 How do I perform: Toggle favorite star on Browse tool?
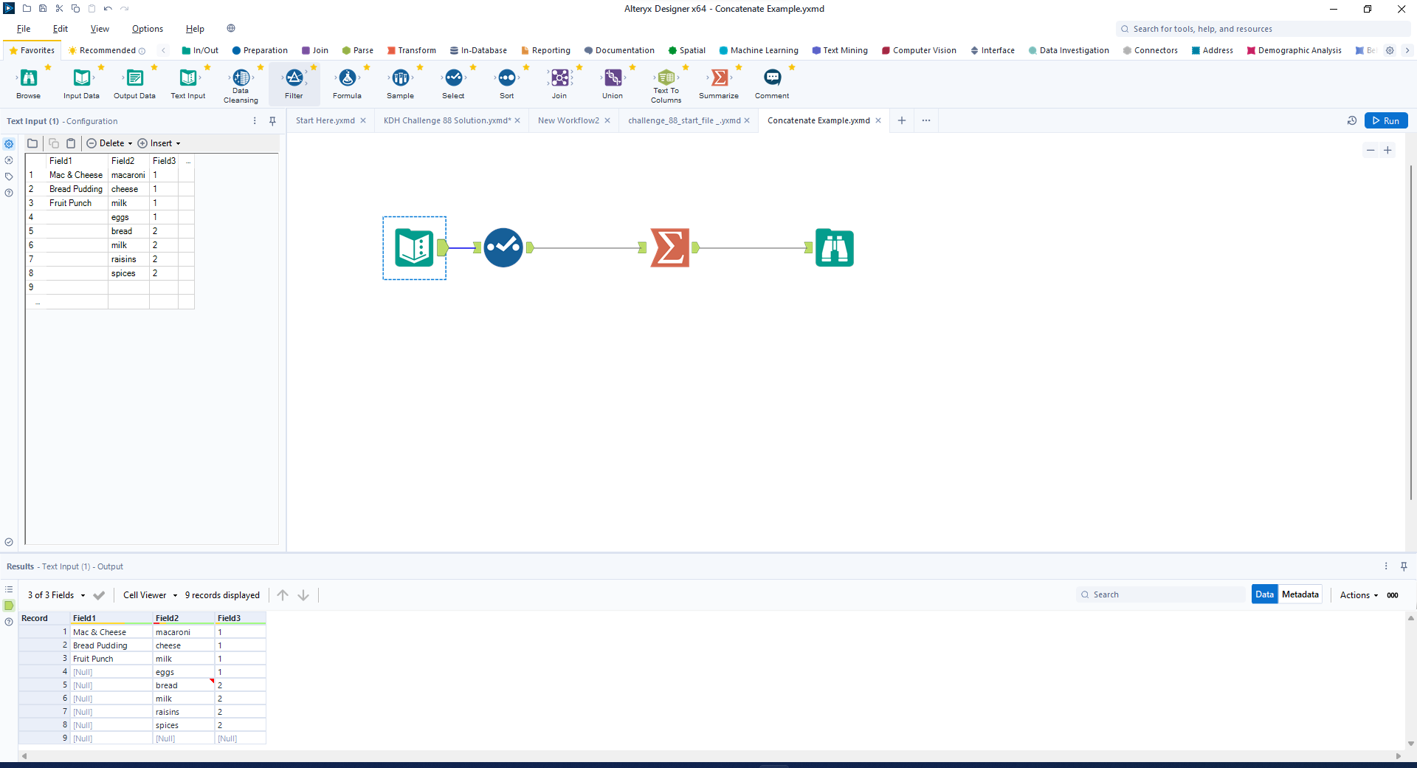click(x=48, y=67)
